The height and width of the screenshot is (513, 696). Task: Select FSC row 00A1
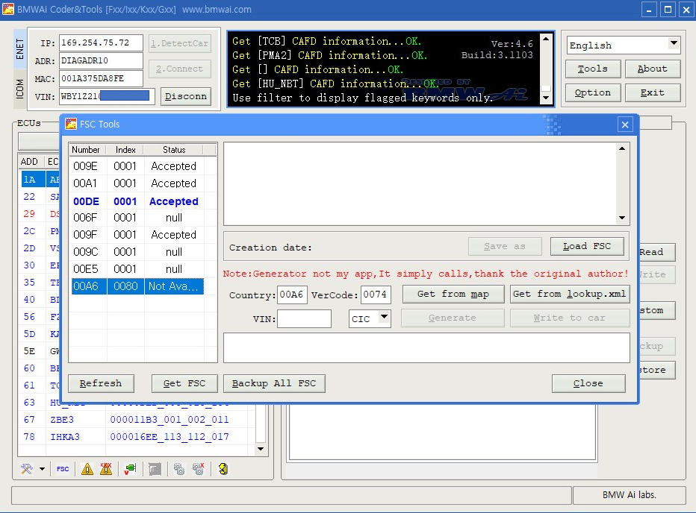pyautogui.click(x=137, y=183)
